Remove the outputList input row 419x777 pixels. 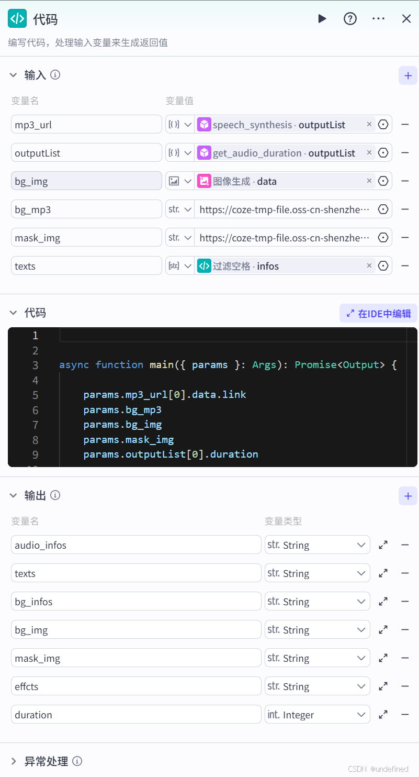[405, 153]
